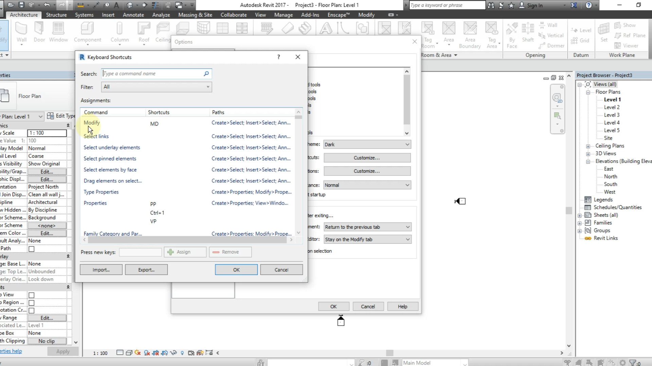Select the Type Properties command row
Image resolution: width=652 pixels, height=366 pixels.
point(187,192)
